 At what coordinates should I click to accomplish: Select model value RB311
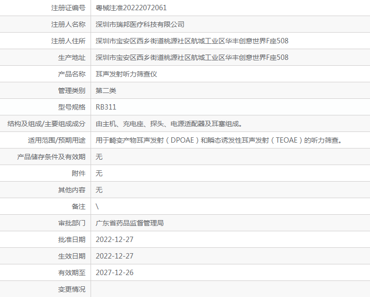point(106,107)
